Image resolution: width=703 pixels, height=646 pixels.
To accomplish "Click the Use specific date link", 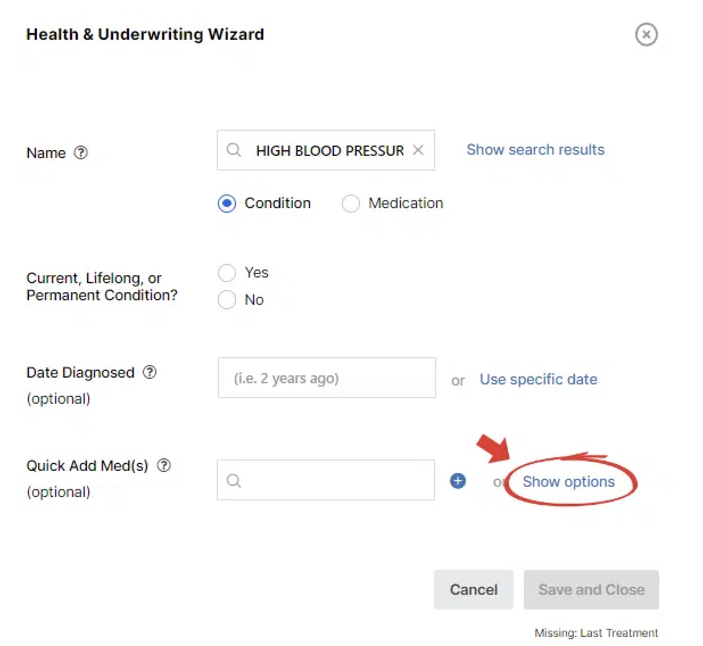I will point(538,379).
